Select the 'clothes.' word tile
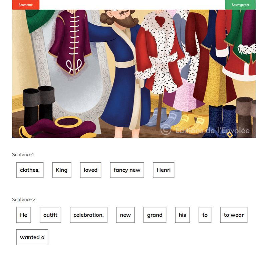Viewport: 267px width, 254px height. point(30,170)
